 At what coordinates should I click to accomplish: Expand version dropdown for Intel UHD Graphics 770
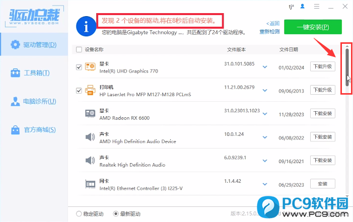pyautogui.click(x=265, y=67)
